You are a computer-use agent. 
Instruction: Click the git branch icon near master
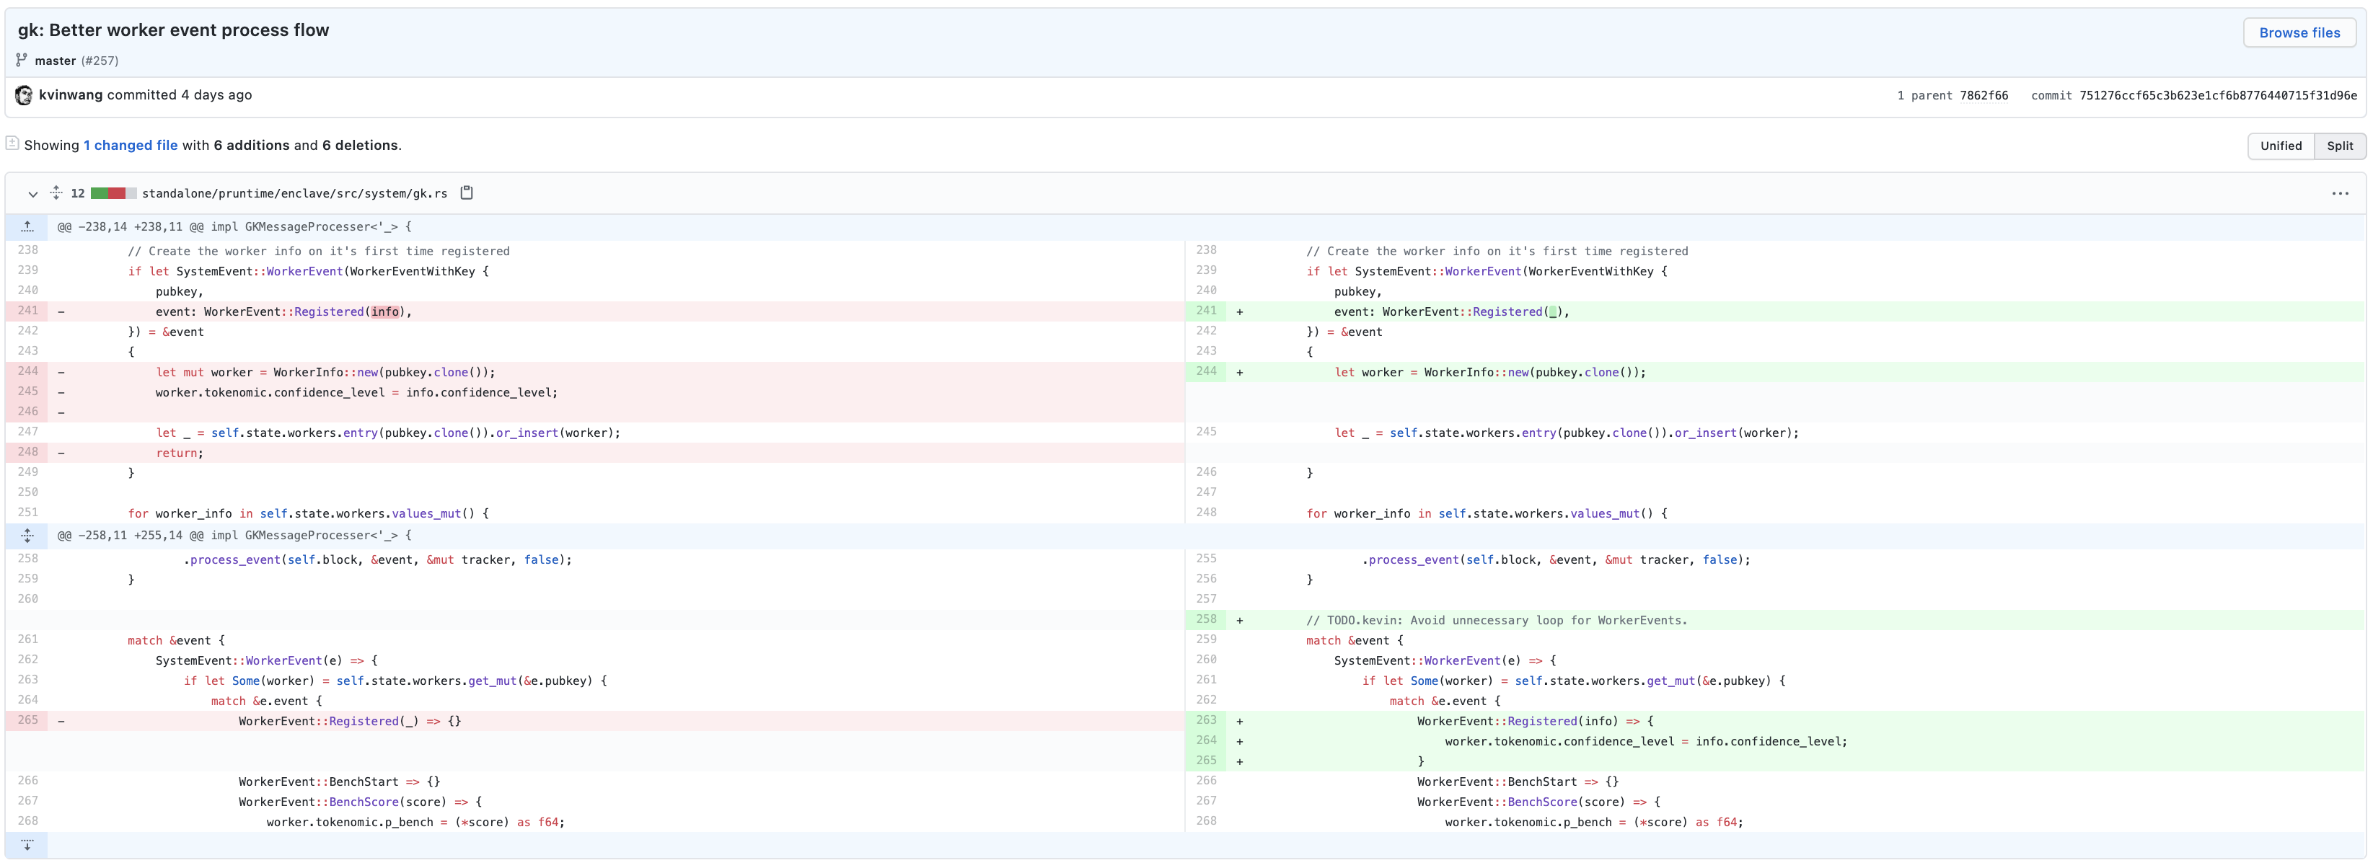pos(21,60)
